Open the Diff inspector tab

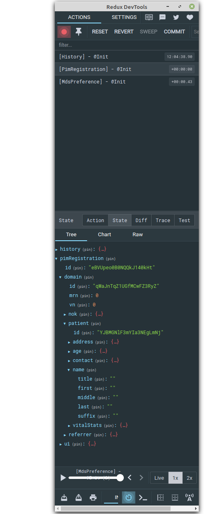pos(141,221)
